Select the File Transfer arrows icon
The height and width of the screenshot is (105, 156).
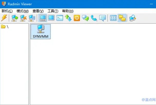point(68,18)
